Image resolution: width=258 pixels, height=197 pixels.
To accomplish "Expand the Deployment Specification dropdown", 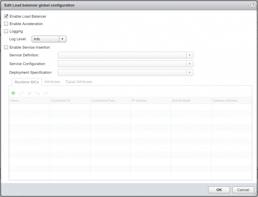I will click(x=190, y=72).
